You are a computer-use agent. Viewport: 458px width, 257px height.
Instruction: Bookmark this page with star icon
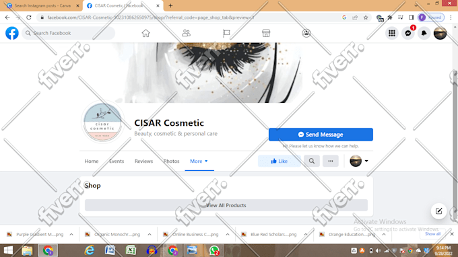[366, 17]
